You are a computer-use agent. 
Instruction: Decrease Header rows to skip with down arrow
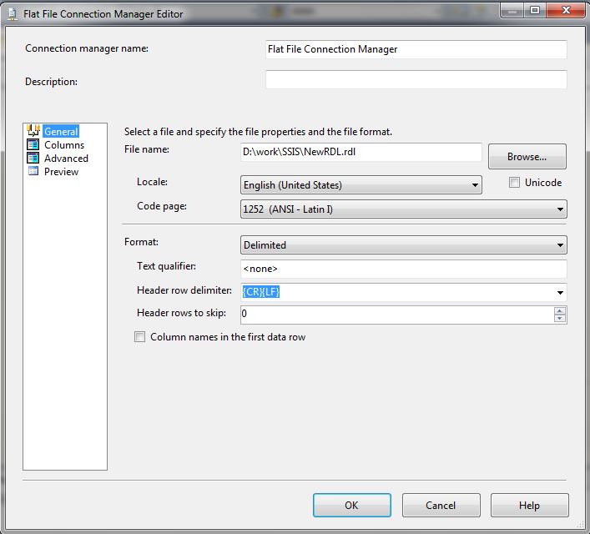click(559, 319)
